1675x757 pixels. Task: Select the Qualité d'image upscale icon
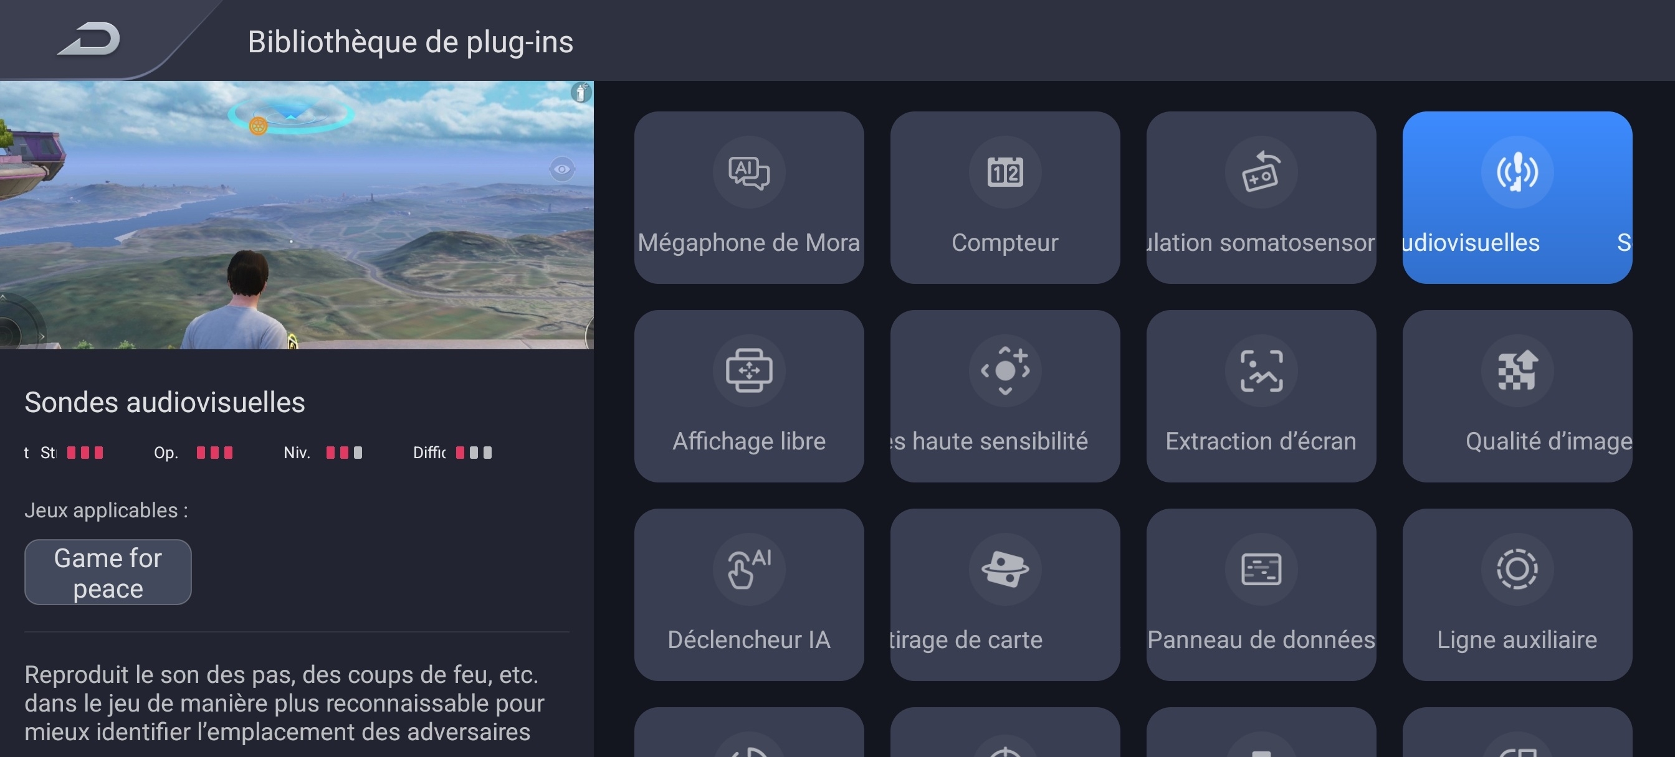1516,370
